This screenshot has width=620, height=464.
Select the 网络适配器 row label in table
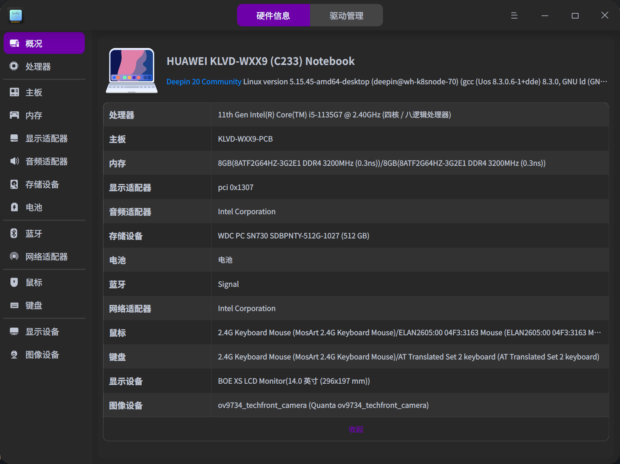pyautogui.click(x=130, y=309)
